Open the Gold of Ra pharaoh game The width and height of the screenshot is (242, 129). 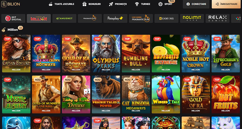pyautogui.click(x=196, y=94)
